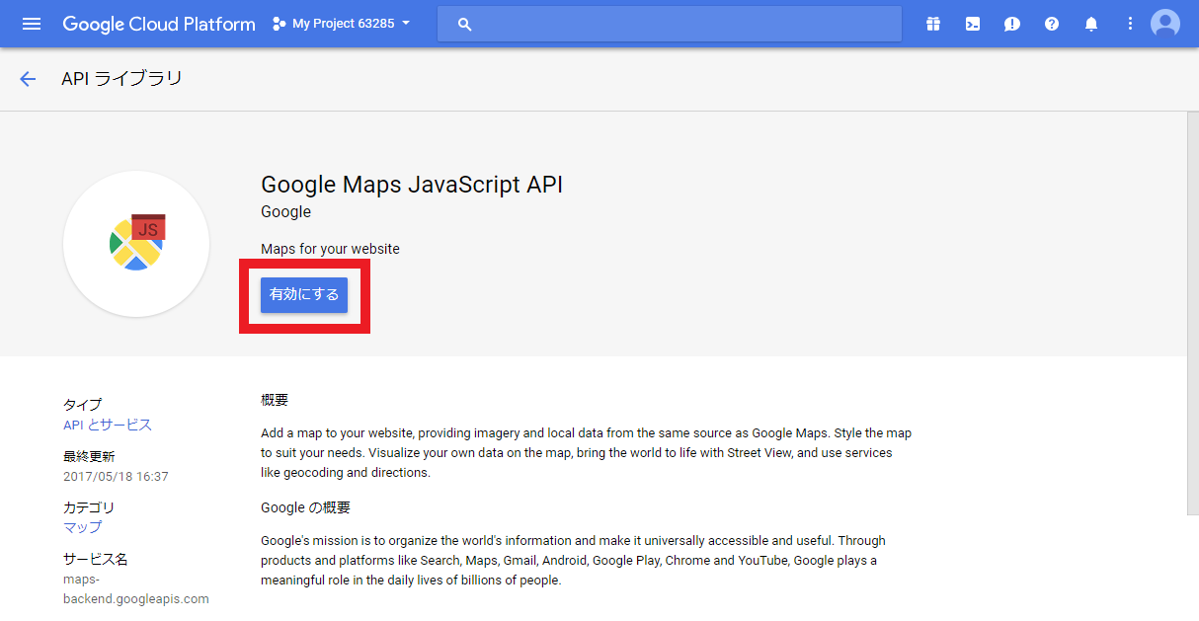This screenshot has height=621, width=1199.
Task: Click the Google Maps JavaScript API logo
Action: [x=136, y=244]
